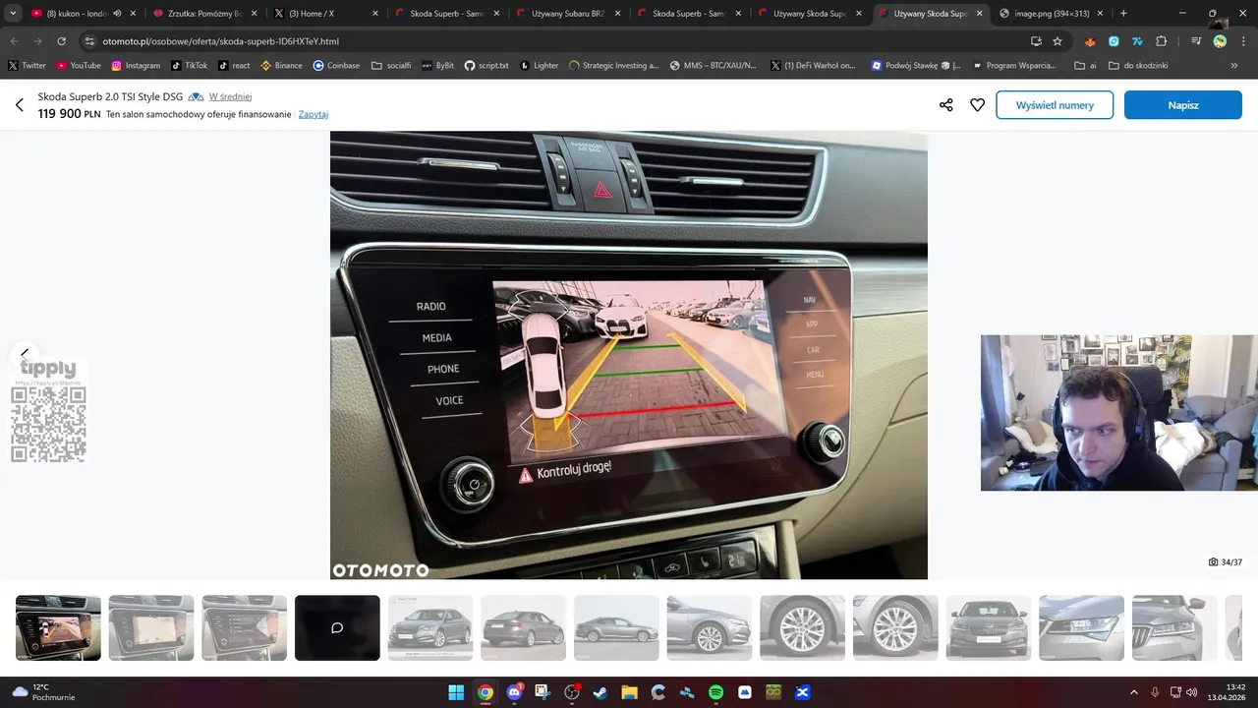The width and height of the screenshot is (1258, 708).
Task: Open the weather widget showing 12°C
Action: 43,692
